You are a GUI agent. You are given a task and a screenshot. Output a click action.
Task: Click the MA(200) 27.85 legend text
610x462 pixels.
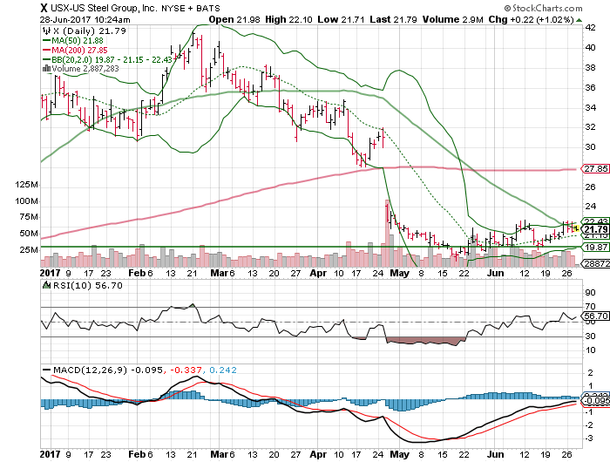coord(80,51)
